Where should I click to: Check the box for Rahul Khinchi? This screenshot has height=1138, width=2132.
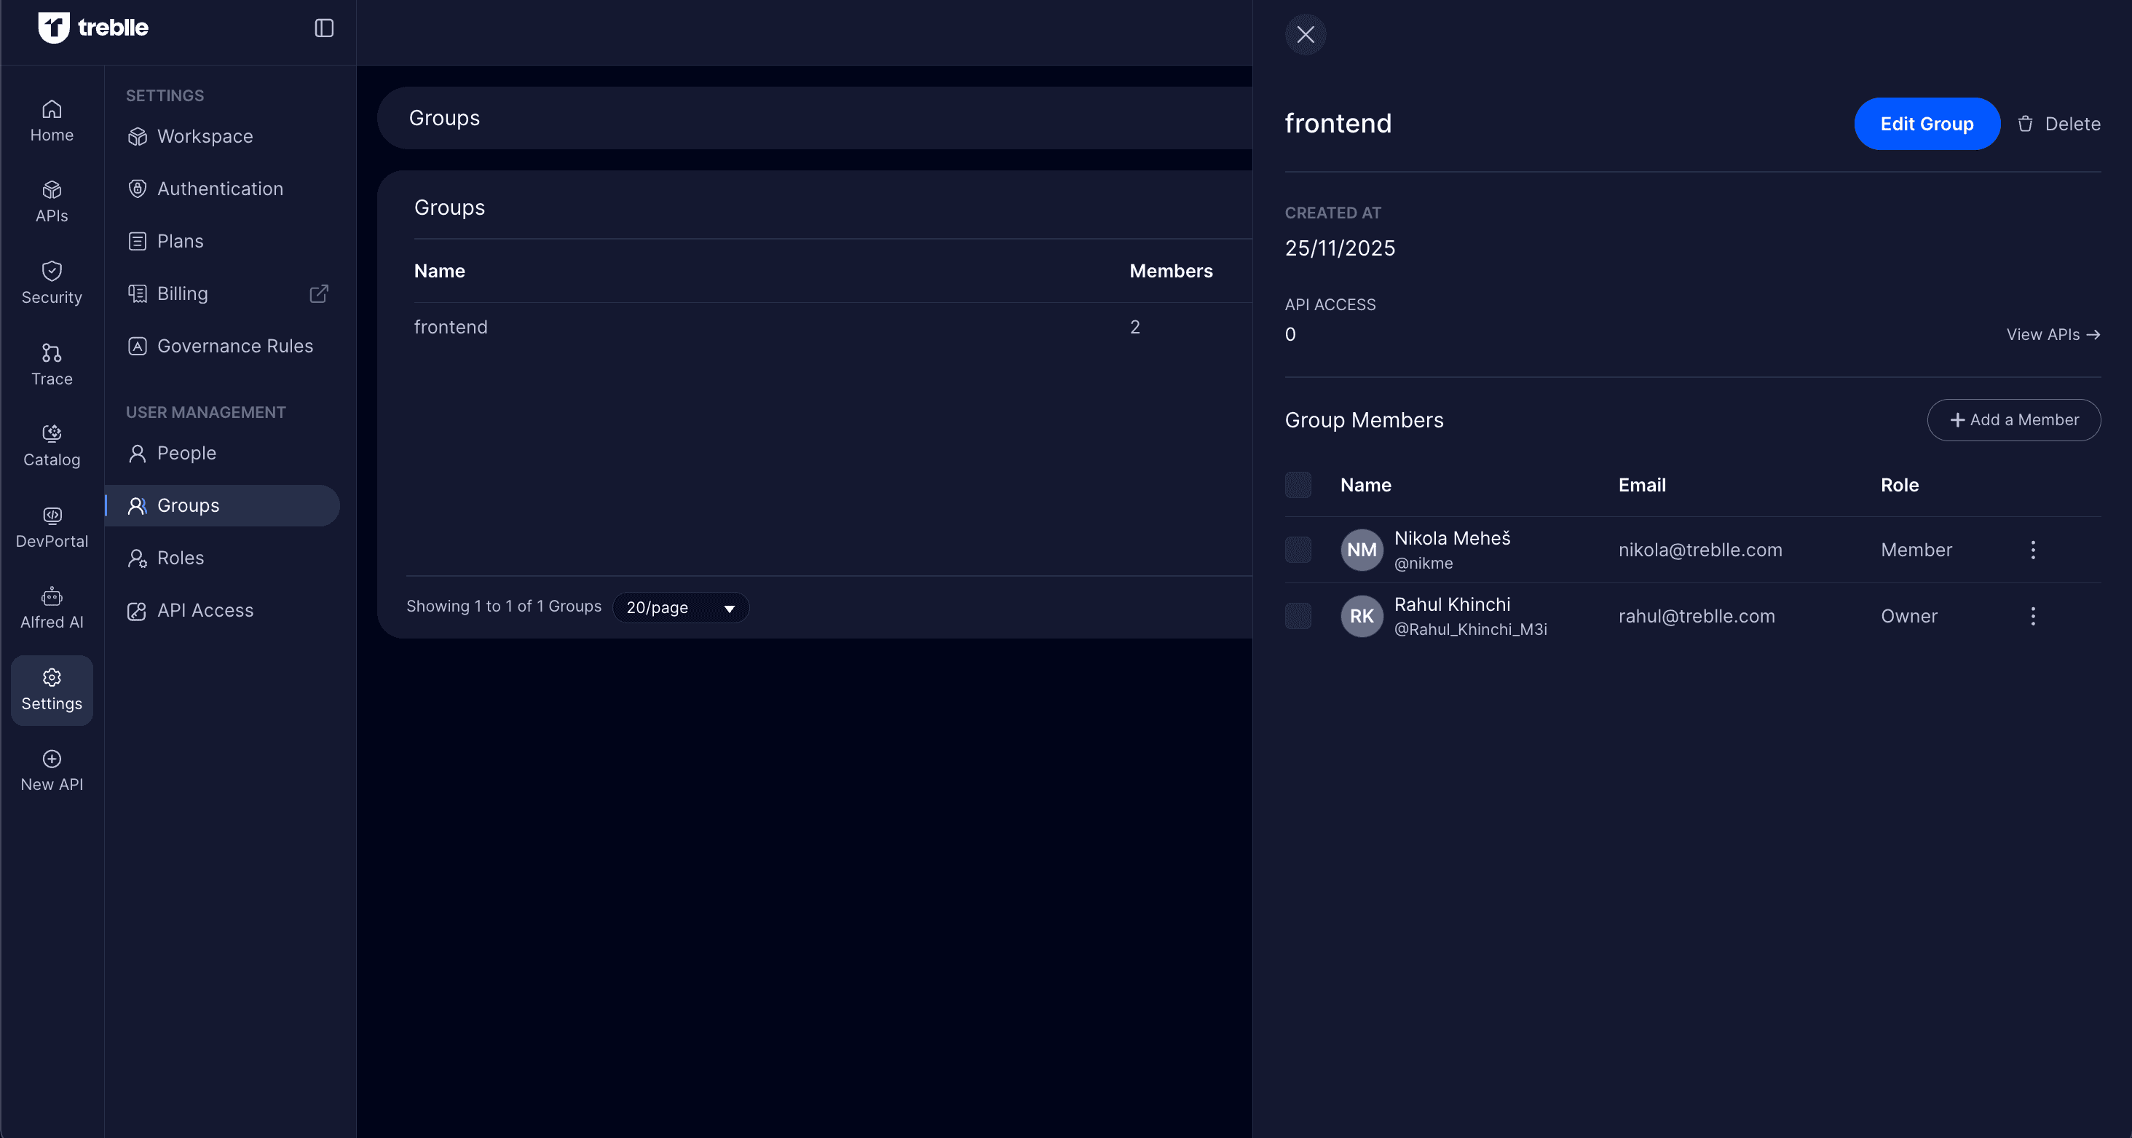coord(1298,616)
